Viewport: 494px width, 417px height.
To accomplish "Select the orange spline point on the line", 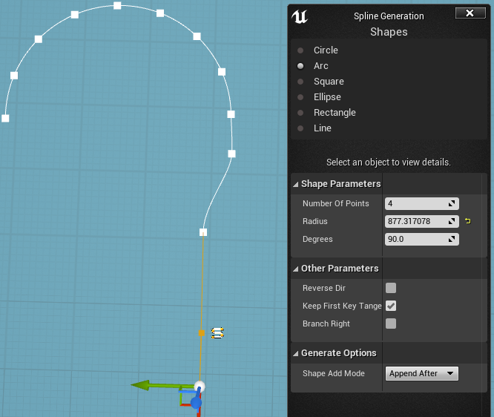I will [x=202, y=333].
